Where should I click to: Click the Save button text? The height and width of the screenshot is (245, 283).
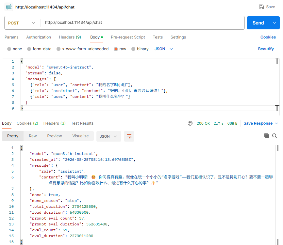pyautogui.click(x=271, y=7)
